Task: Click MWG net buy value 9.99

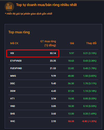Action: tap(54, 76)
